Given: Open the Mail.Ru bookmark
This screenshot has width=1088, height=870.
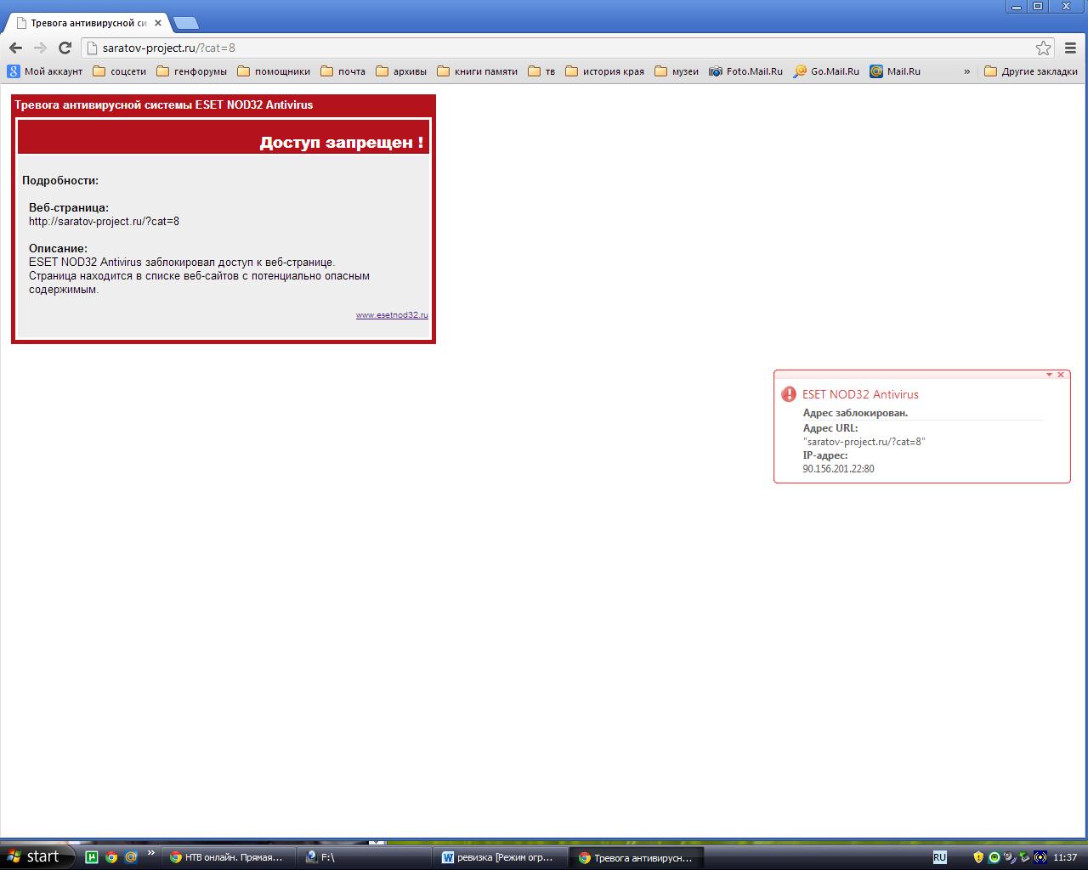Looking at the screenshot, I should point(895,71).
